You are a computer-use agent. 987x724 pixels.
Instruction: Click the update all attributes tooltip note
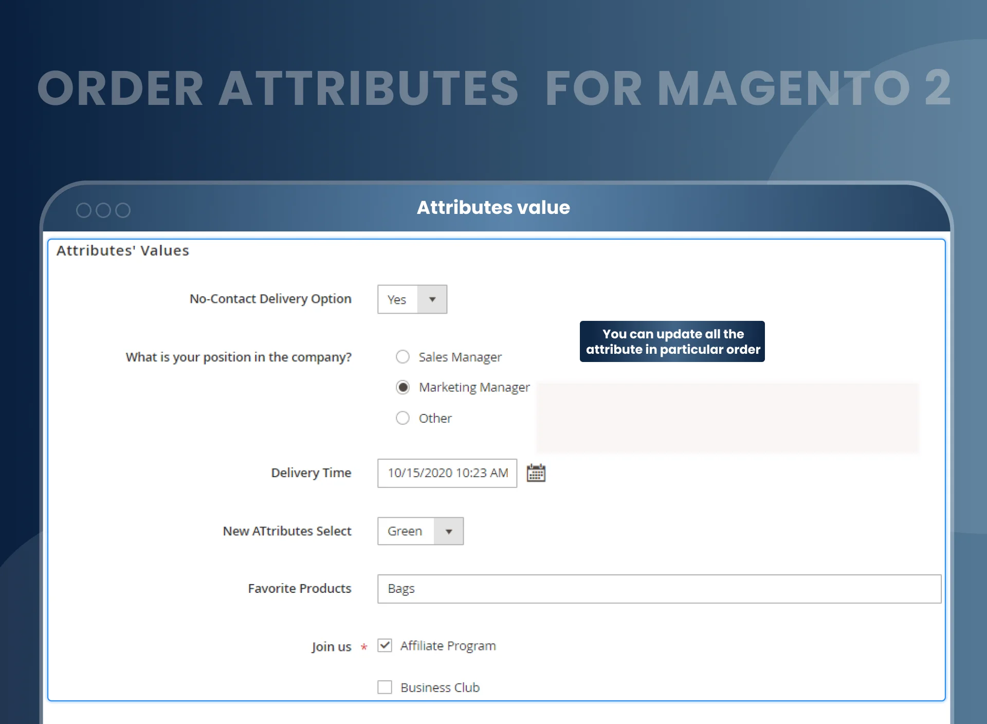(672, 341)
